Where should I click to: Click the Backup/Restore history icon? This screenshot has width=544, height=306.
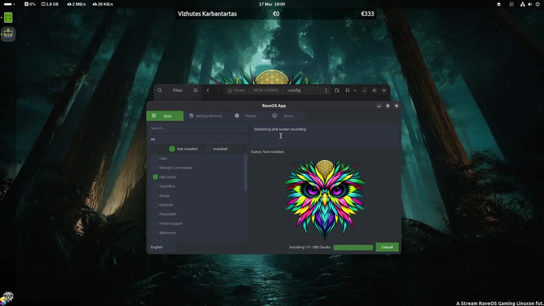[x=192, y=116]
